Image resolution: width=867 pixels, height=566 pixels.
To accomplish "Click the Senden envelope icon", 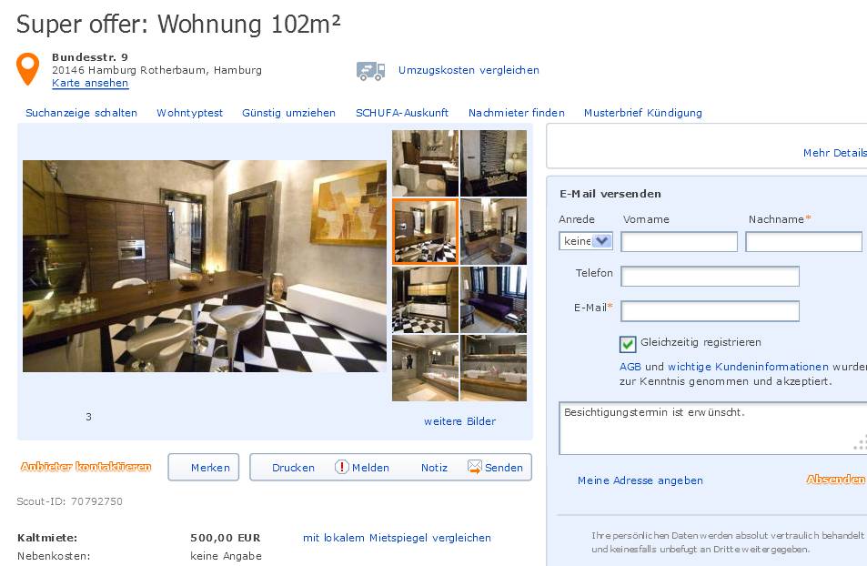I will tap(474, 467).
